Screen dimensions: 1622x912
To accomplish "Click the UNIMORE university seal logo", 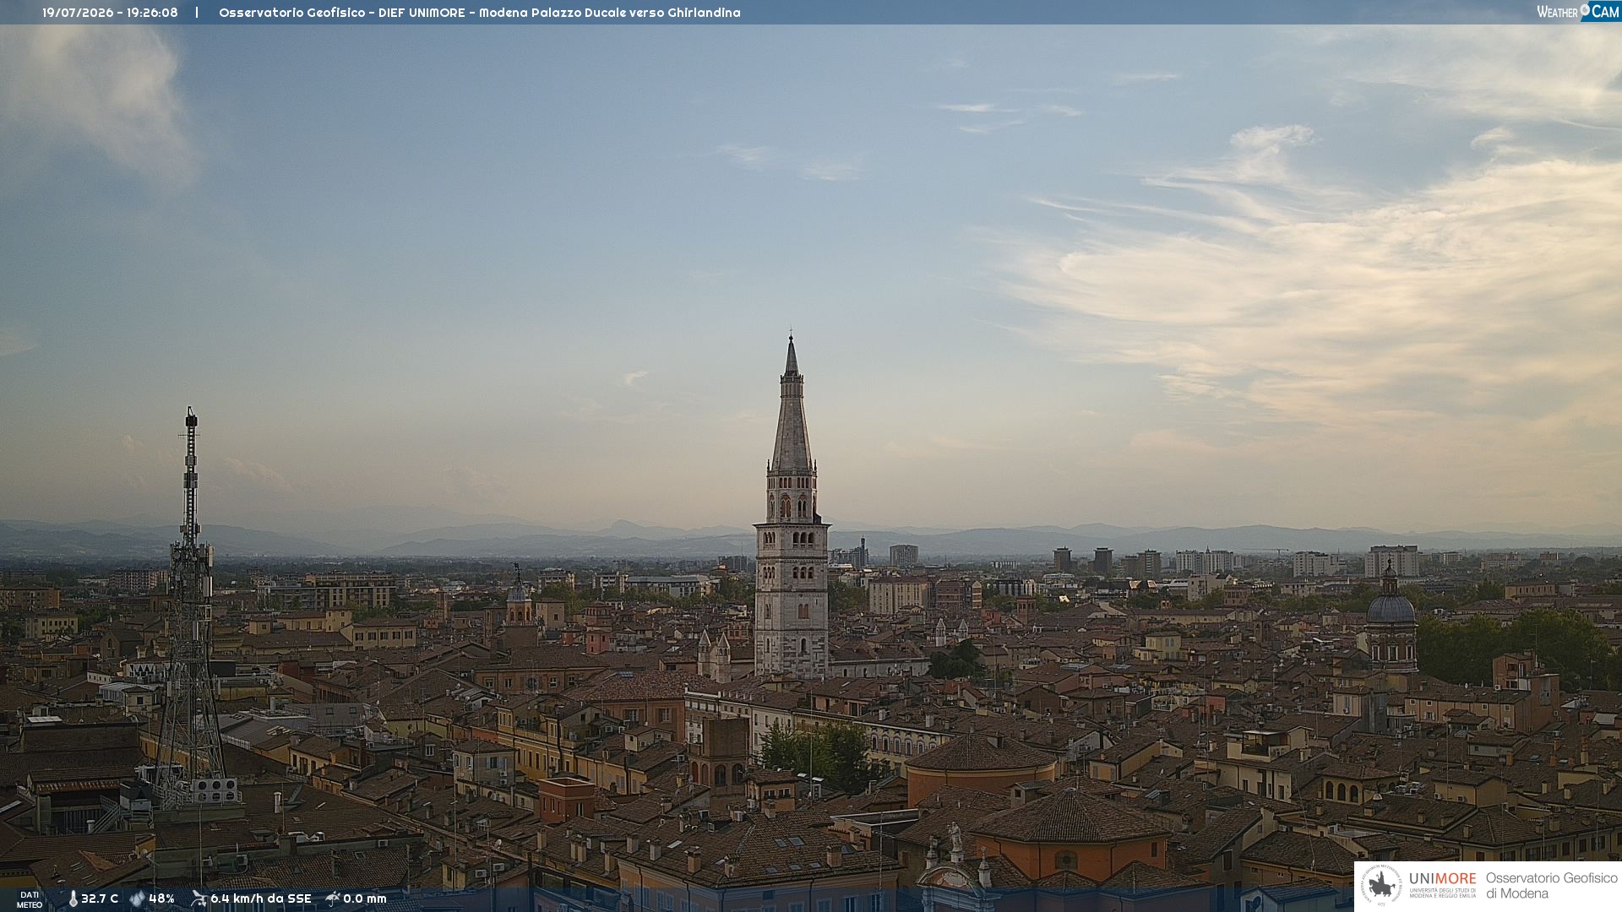I will coord(1381,886).
